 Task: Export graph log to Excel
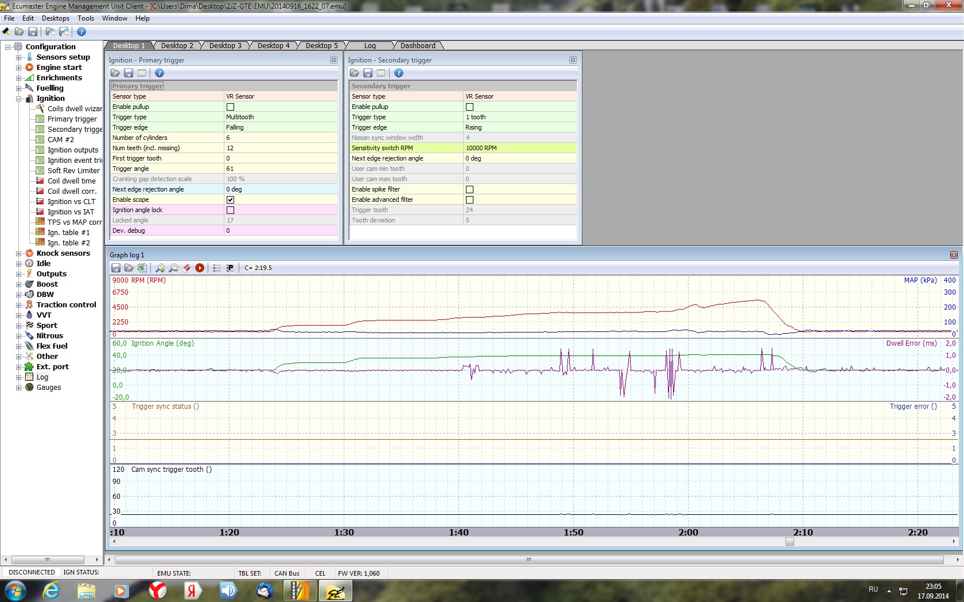coord(142,268)
